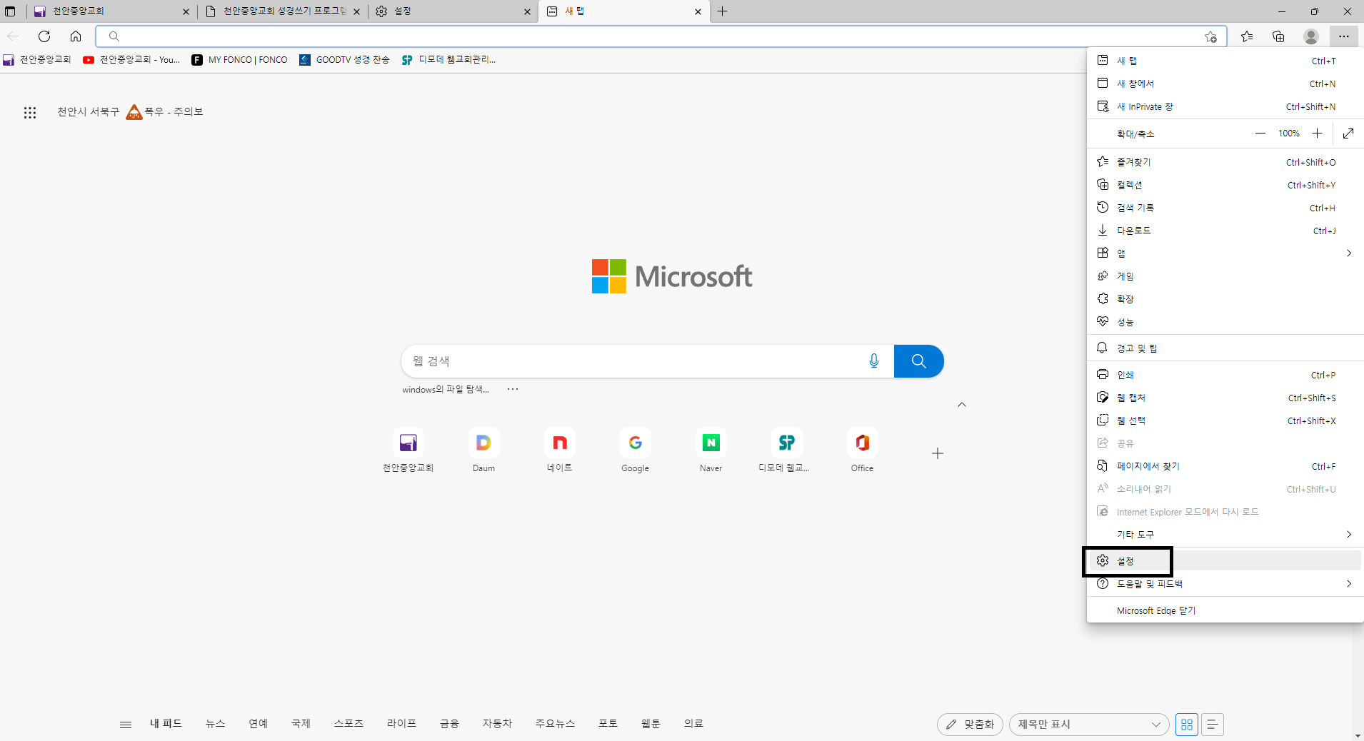Viewport: 1364px width, 741px height.
Task: Open 설정 from the menu
Action: click(x=1225, y=561)
